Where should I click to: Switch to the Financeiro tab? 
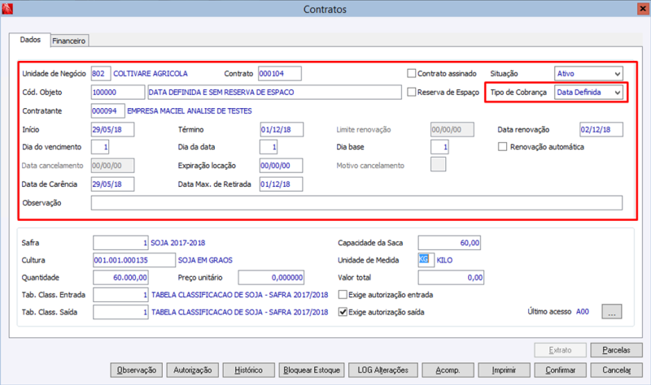pyautogui.click(x=69, y=41)
